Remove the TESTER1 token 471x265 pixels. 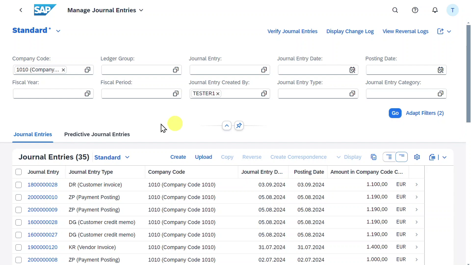[218, 93]
